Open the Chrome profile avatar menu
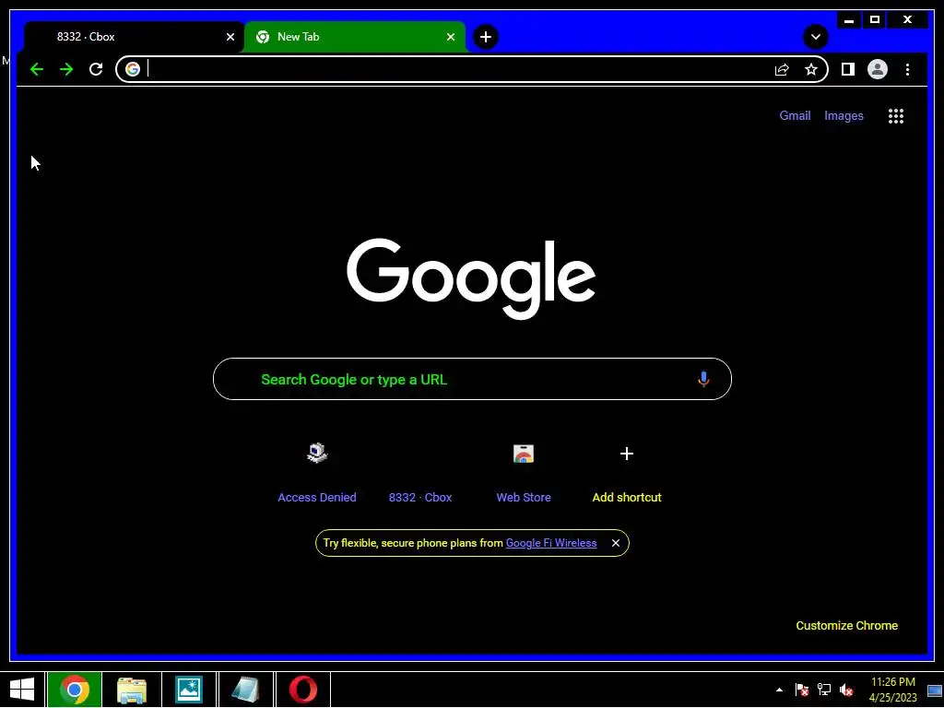Viewport: 944px width, 708px height. click(878, 69)
